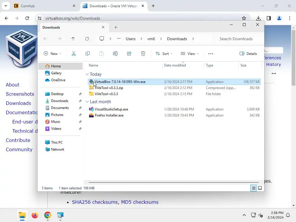Click the Delete trash can icon
The width and height of the screenshot is (296, 222).
(x=143, y=53)
